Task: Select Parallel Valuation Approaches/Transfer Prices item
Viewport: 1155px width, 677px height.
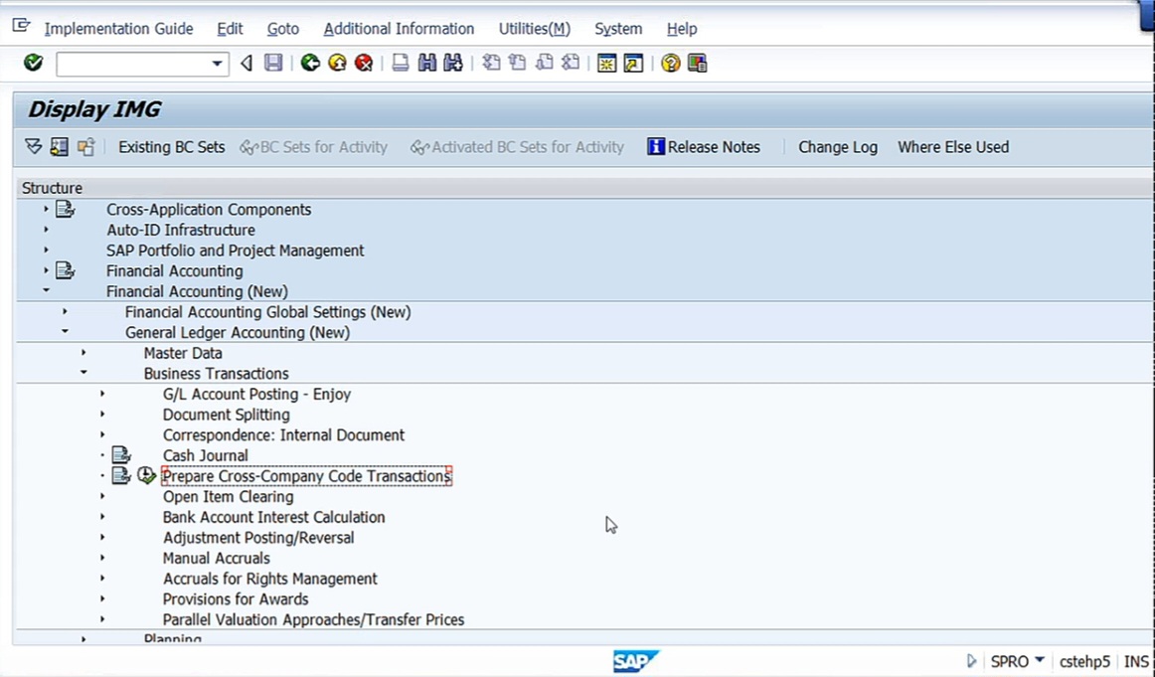Action: [314, 619]
